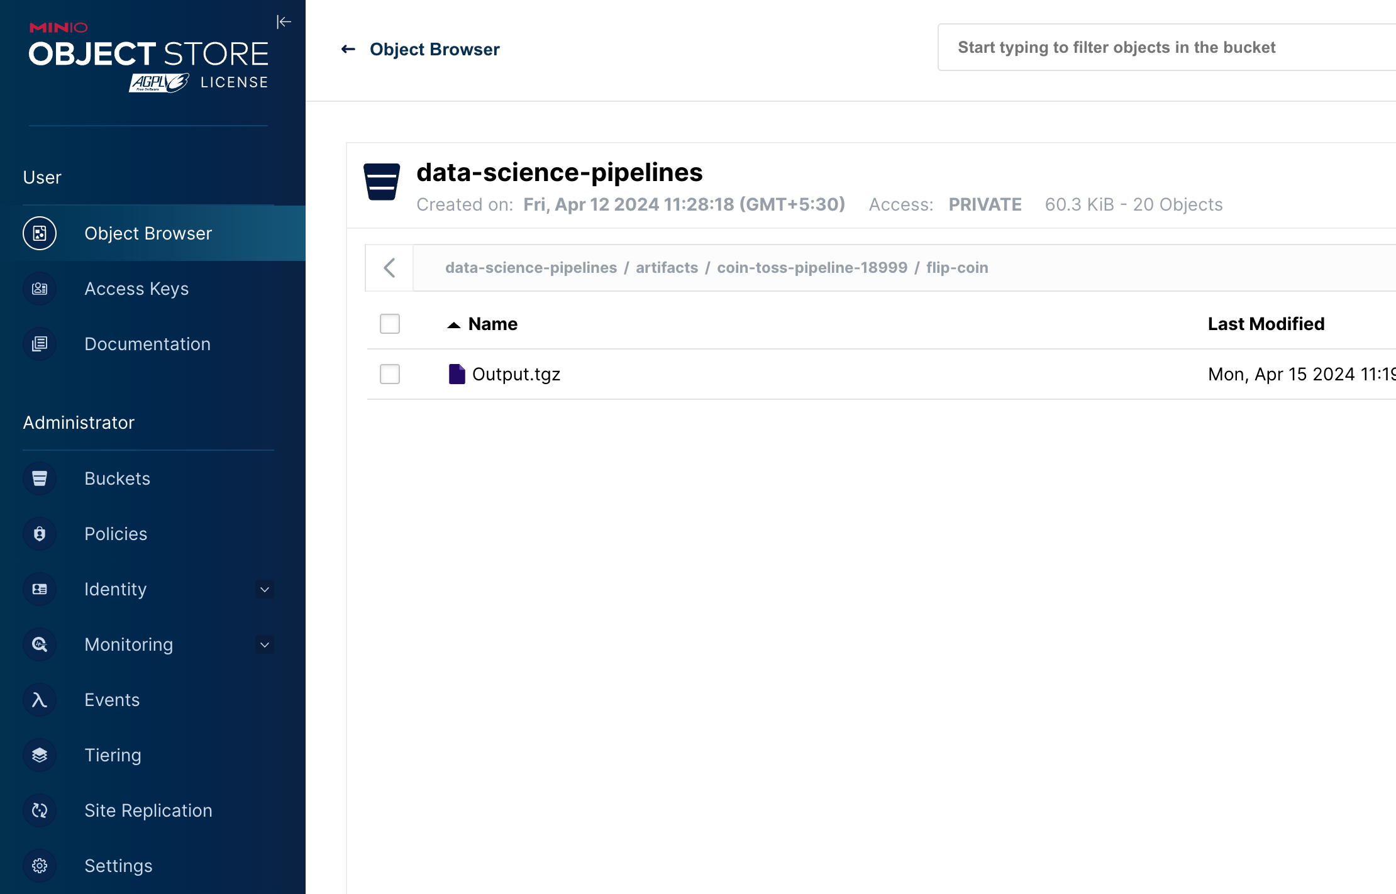
Task: Click the Site Replication sync icon
Action: (x=40, y=810)
